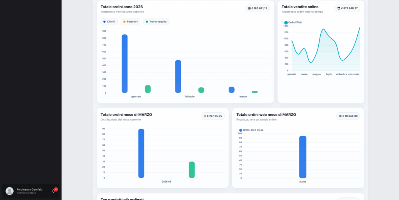Select the blue febbraio Clienti bar

point(178,76)
